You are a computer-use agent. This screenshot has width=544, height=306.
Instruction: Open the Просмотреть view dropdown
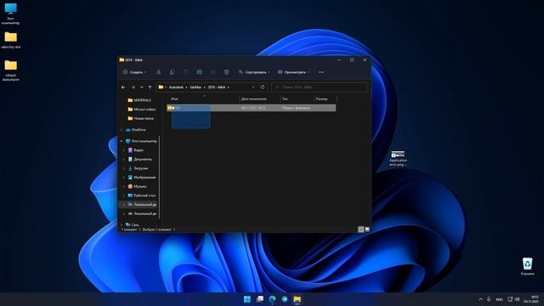tap(293, 72)
